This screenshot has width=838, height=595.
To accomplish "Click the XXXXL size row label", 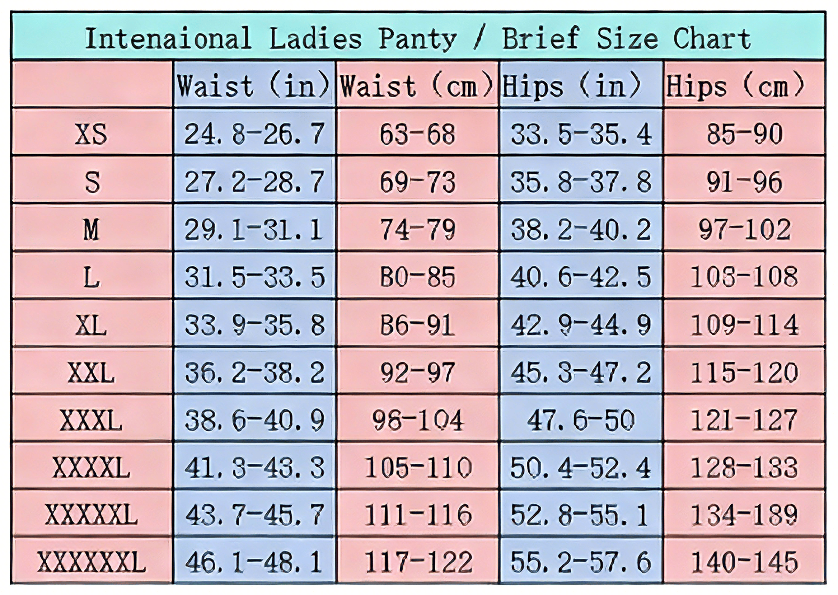I will [92, 468].
